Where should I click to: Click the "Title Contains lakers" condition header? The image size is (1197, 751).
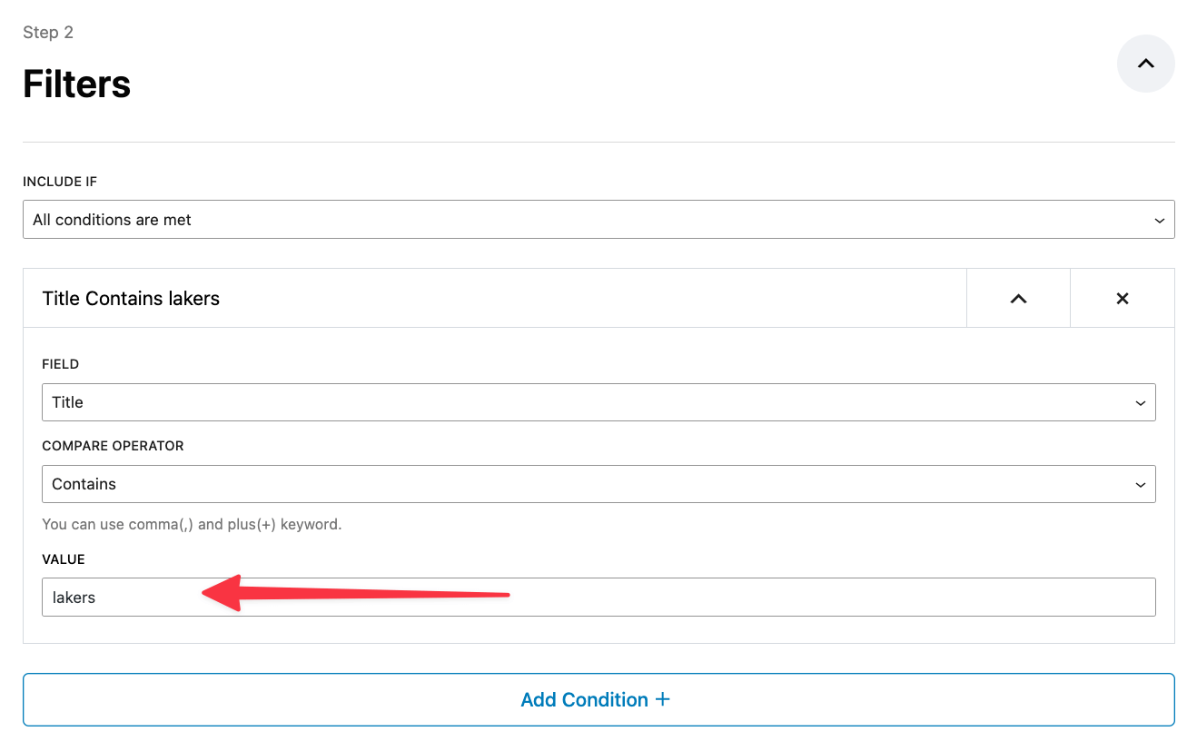[x=132, y=299]
